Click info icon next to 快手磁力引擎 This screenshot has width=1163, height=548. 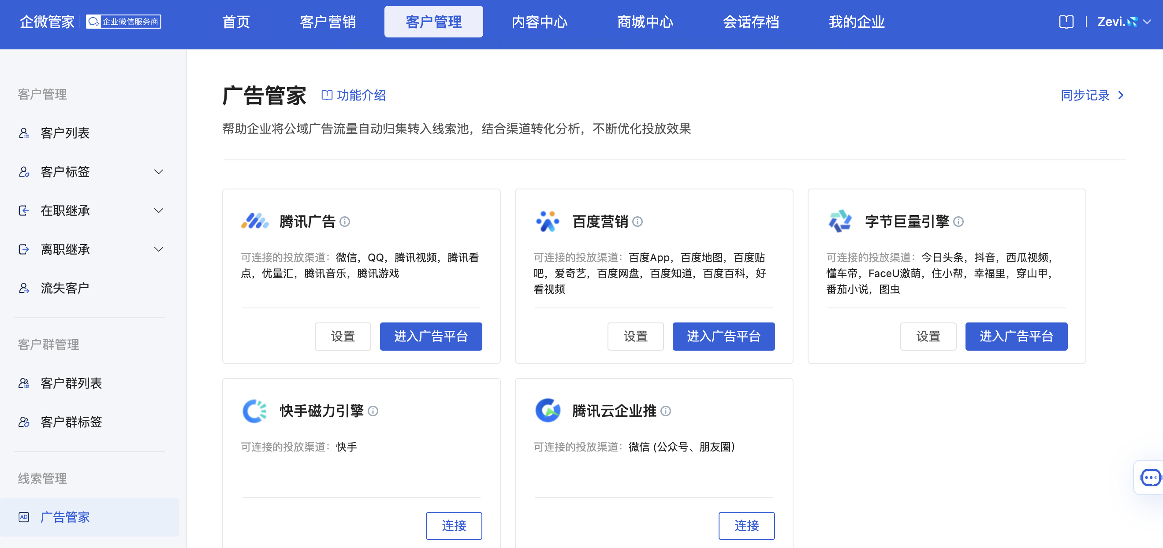click(x=373, y=411)
